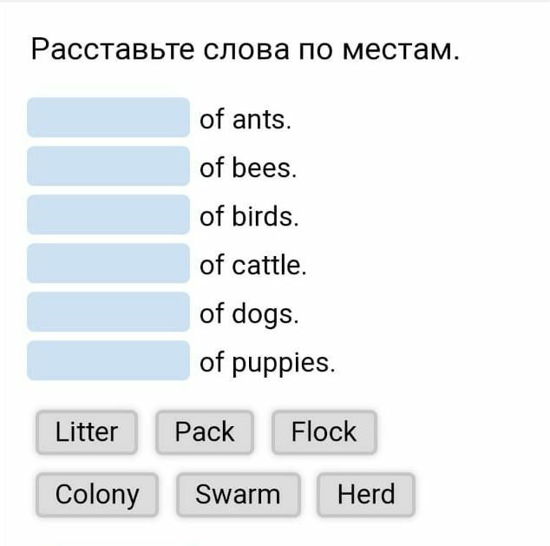This screenshot has height=546, width=550.
Task: Pick the Flock word tile
Action: (x=324, y=432)
